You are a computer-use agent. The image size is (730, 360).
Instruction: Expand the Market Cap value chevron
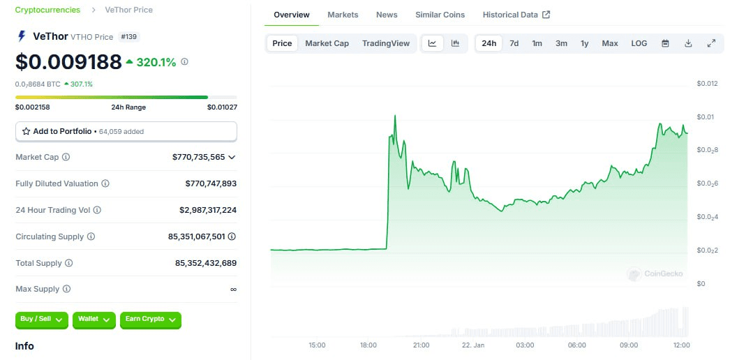(232, 157)
